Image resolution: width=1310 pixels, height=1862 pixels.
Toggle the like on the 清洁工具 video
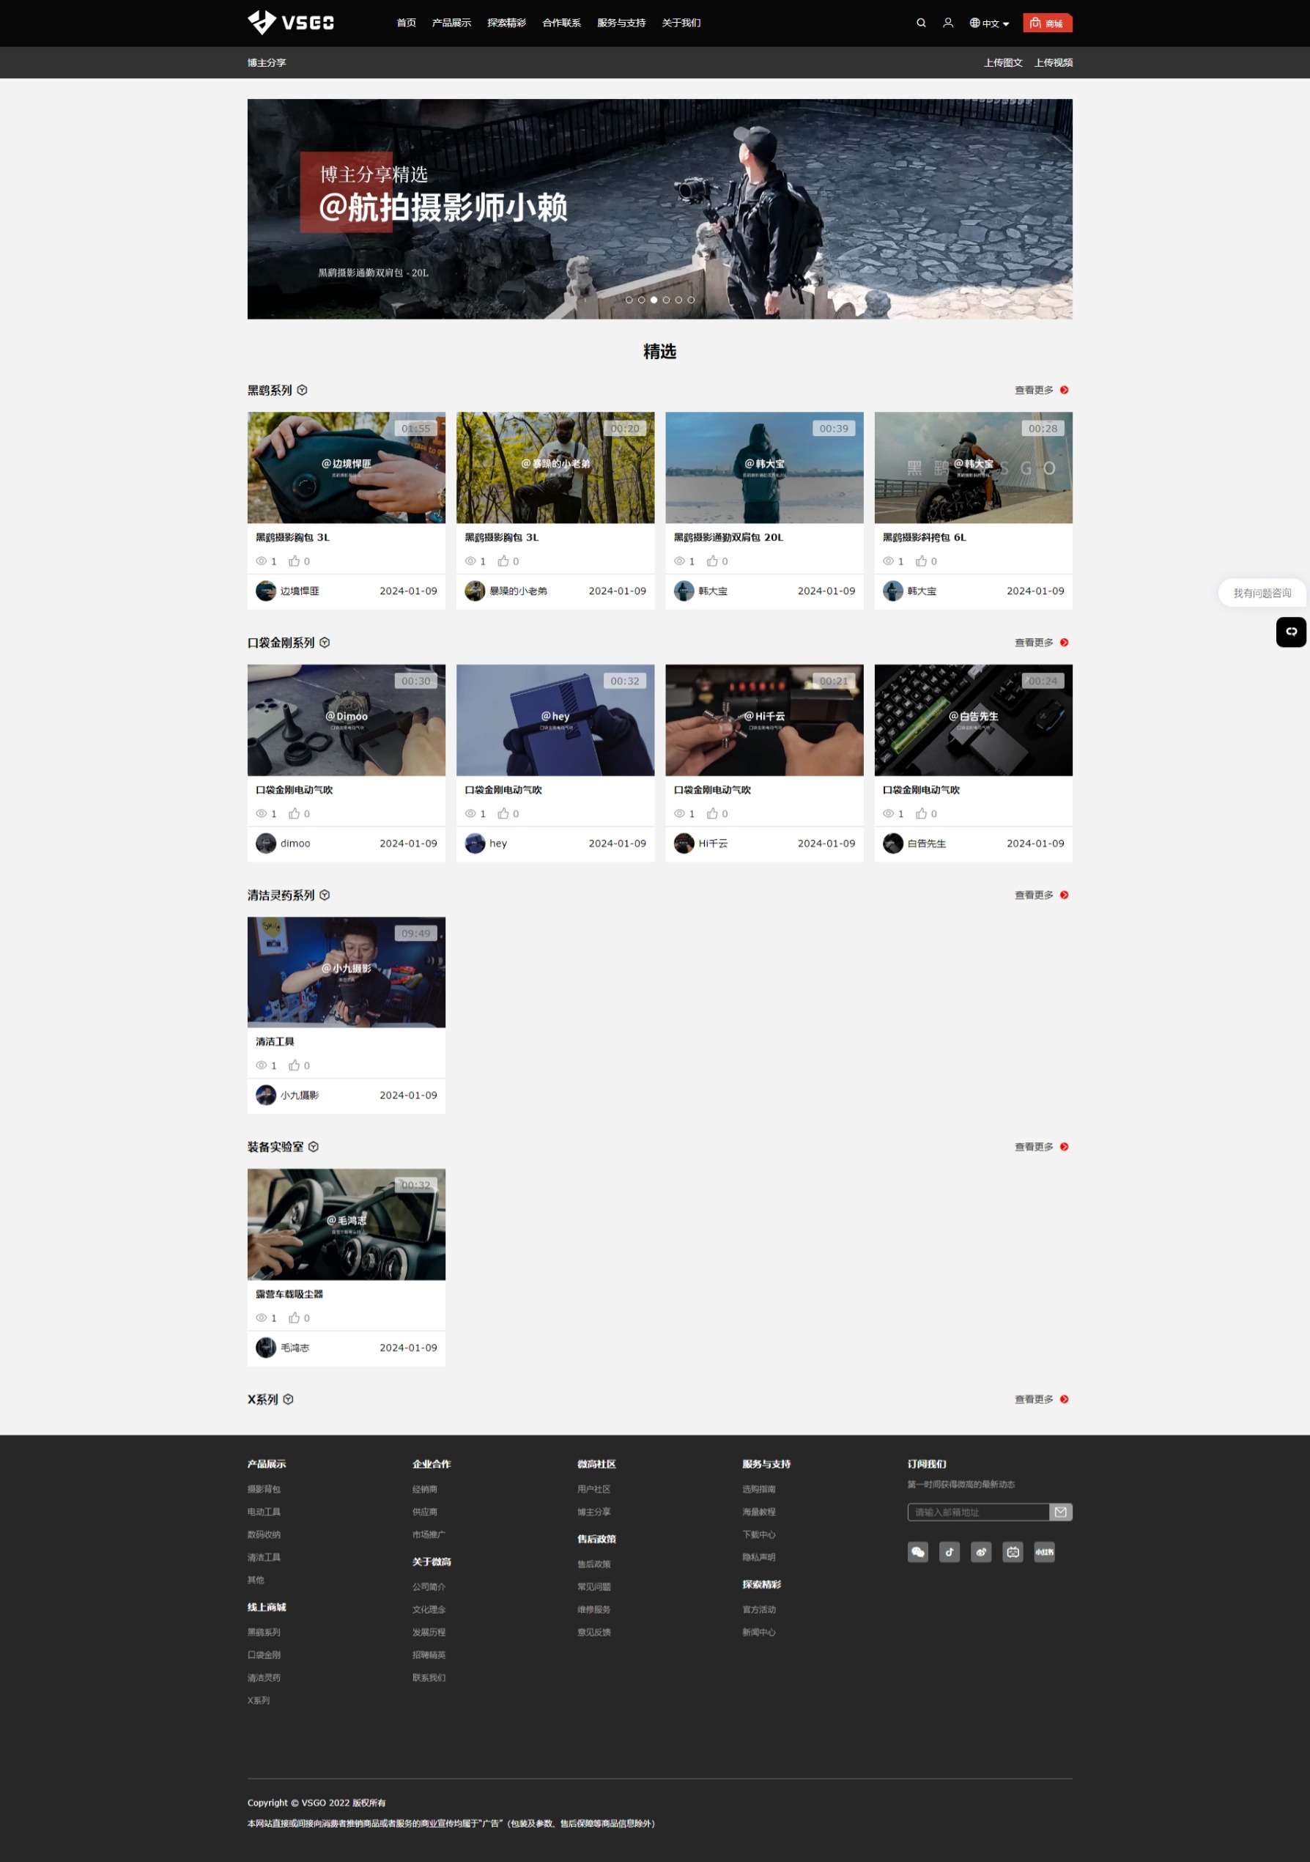tap(295, 1065)
